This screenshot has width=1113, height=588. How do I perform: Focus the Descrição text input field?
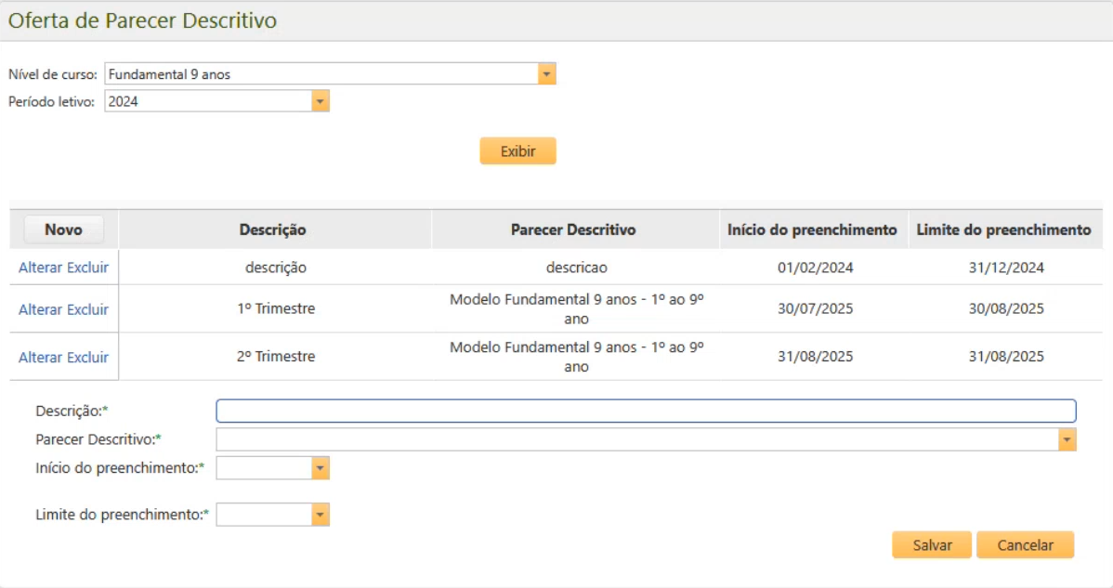[x=646, y=411]
